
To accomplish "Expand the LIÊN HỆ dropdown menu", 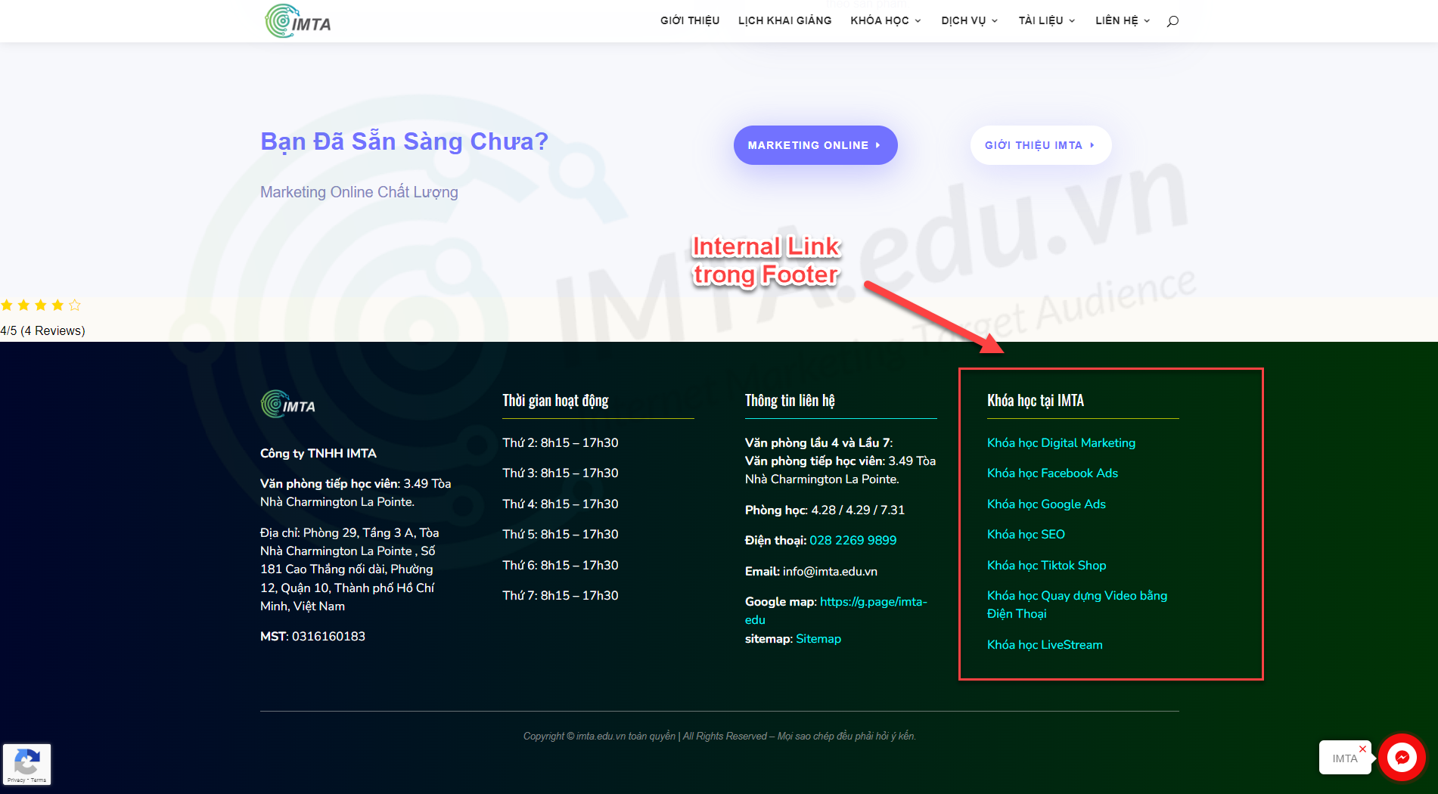I will pyautogui.click(x=1123, y=20).
